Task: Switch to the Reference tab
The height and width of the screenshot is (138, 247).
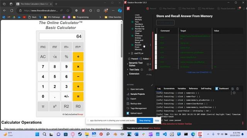Action: coord(193,89)
